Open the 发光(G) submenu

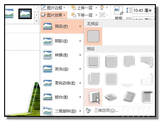click(62, 69)
